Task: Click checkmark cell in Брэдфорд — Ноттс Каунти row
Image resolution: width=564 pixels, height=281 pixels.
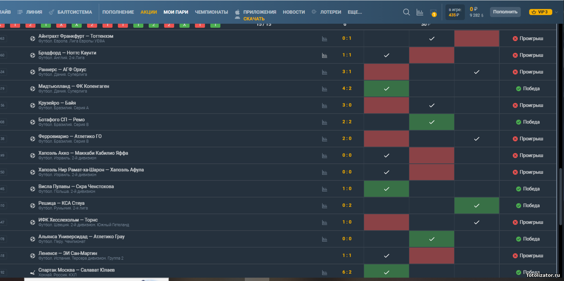Action: coord(387,55)
